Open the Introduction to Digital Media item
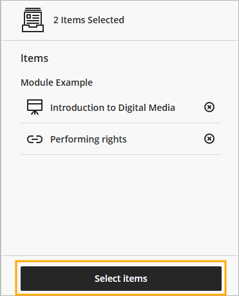The width and height of the screenshot is (239, 296). pyautogui.click(x=113, y=108)
